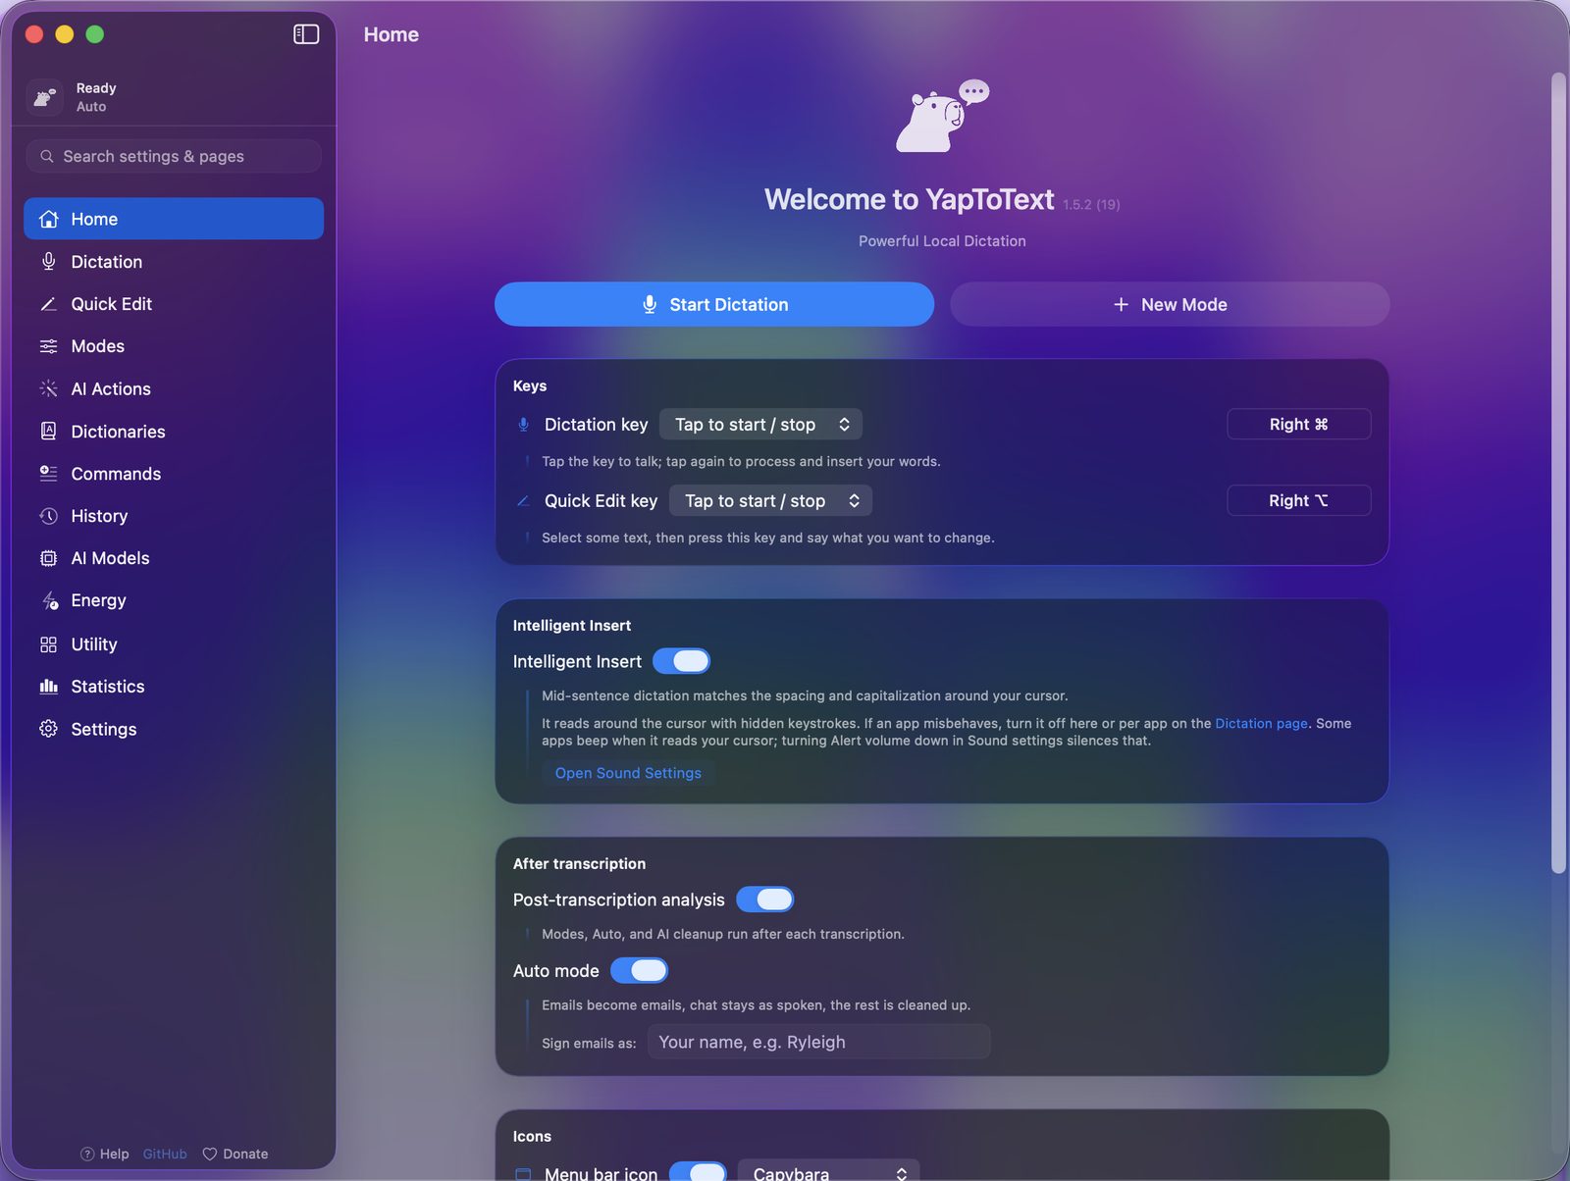Toggle the Menu bar icon switch
Screen dimensions: 1570x1181
point(698,1171)
